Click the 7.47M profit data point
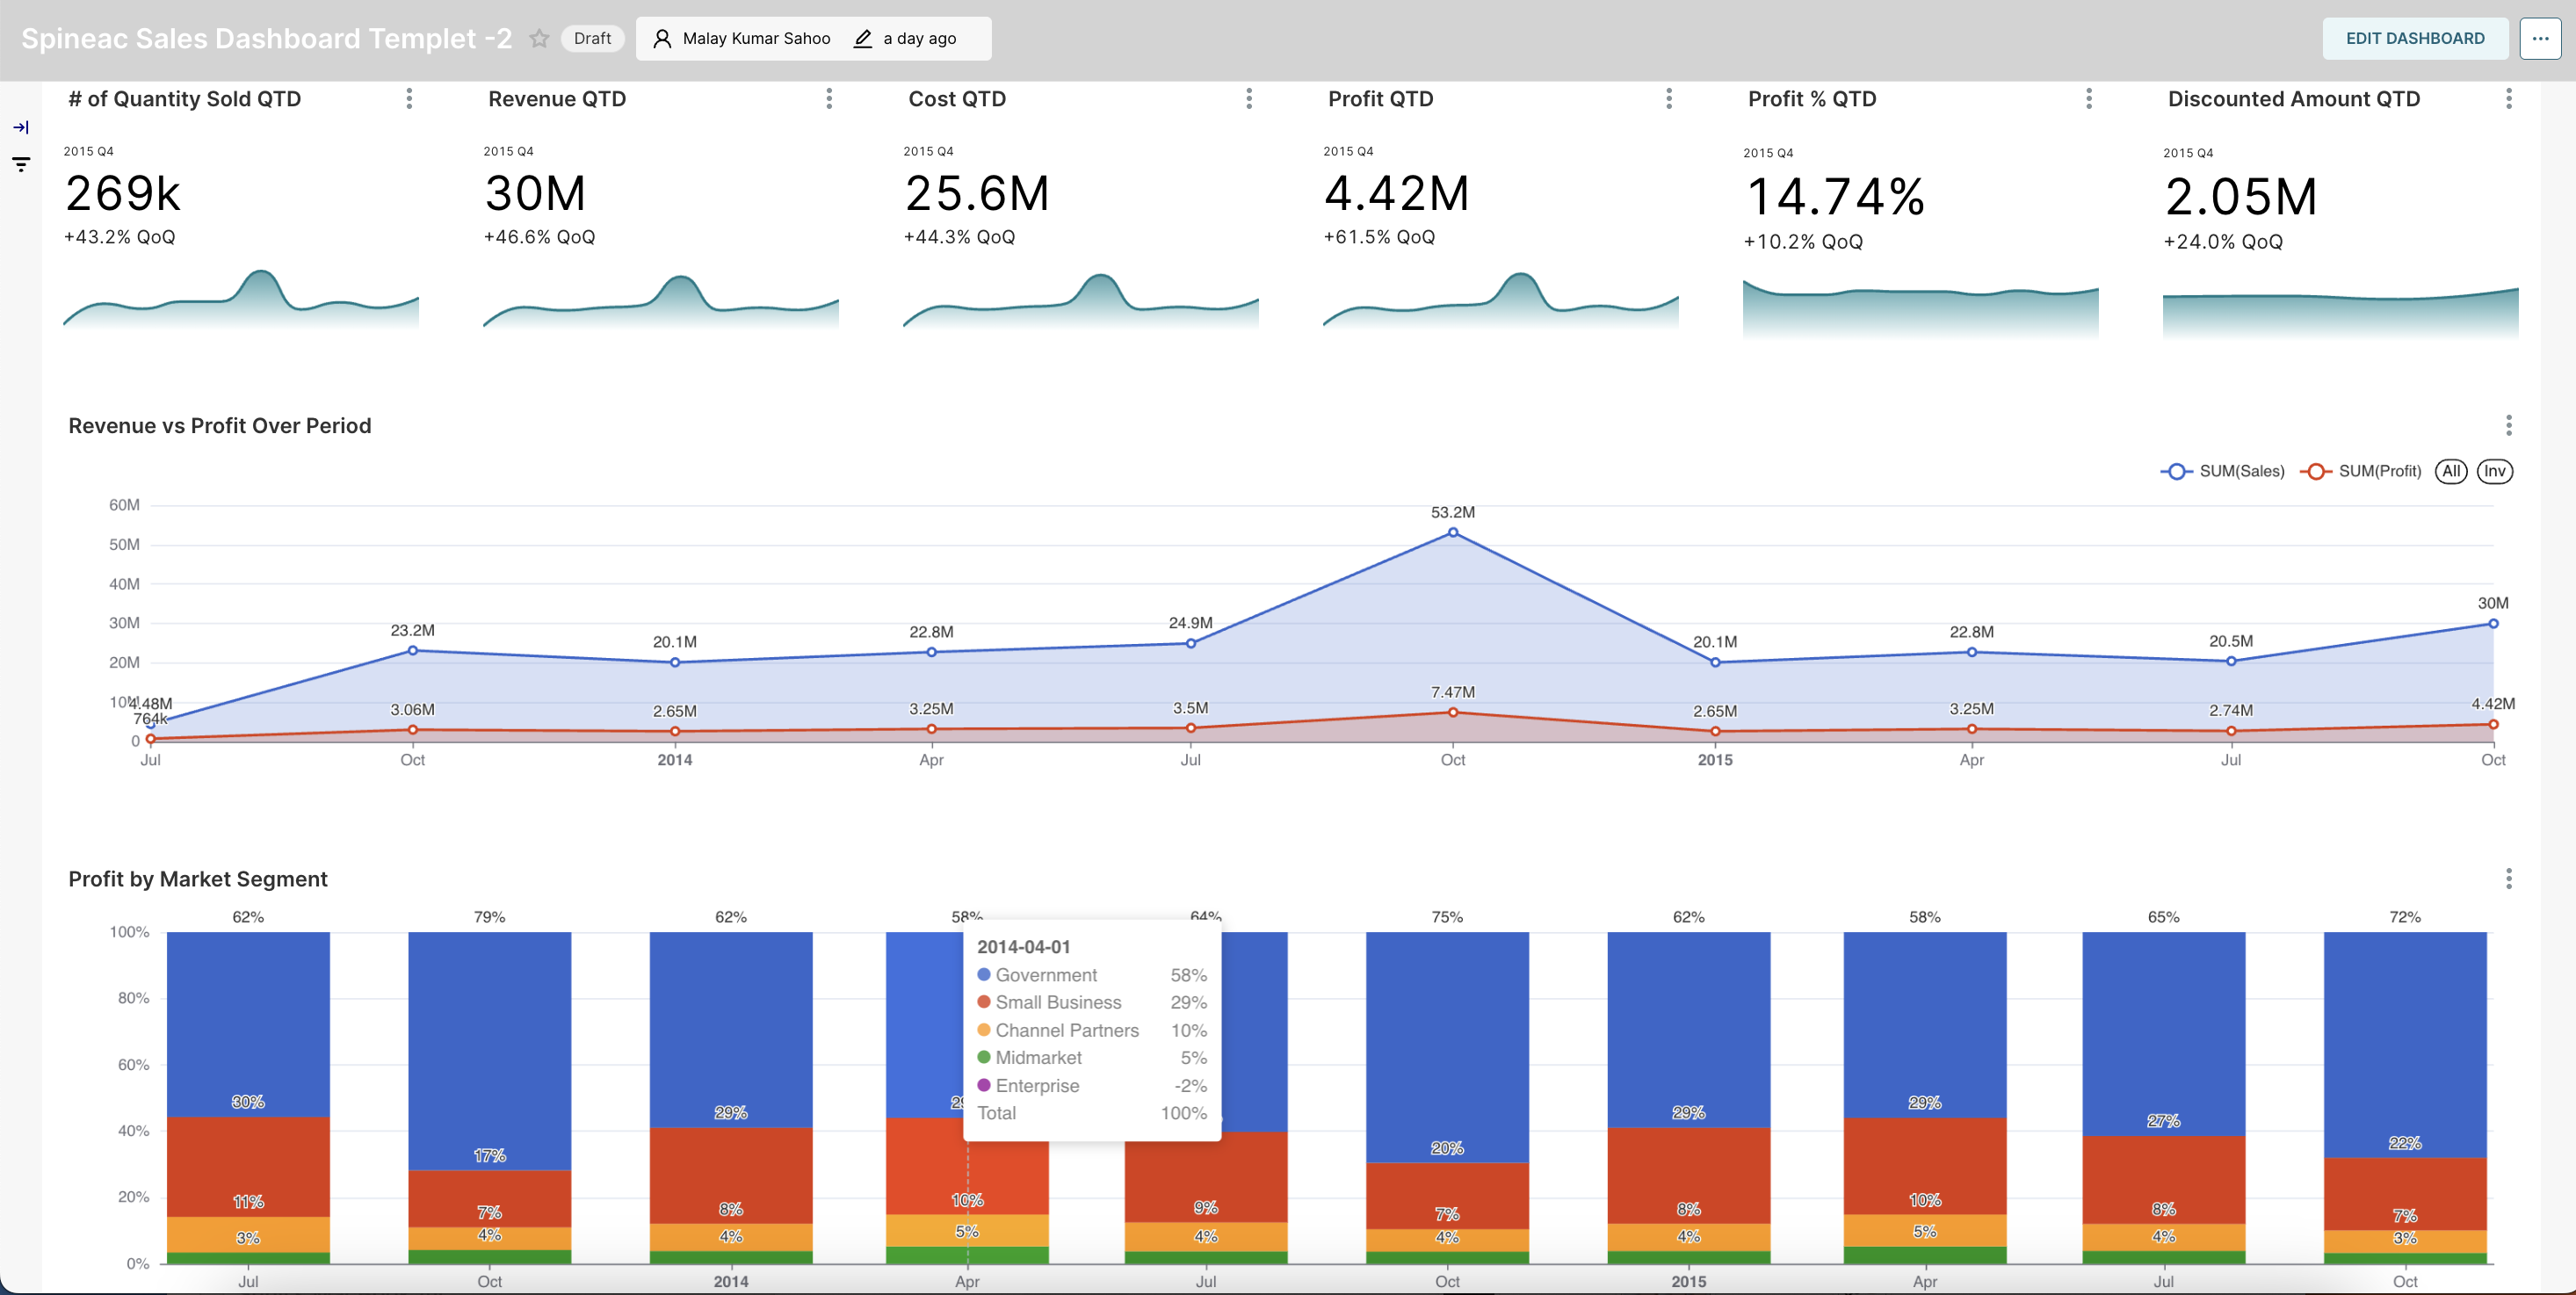 point(1453,713)
